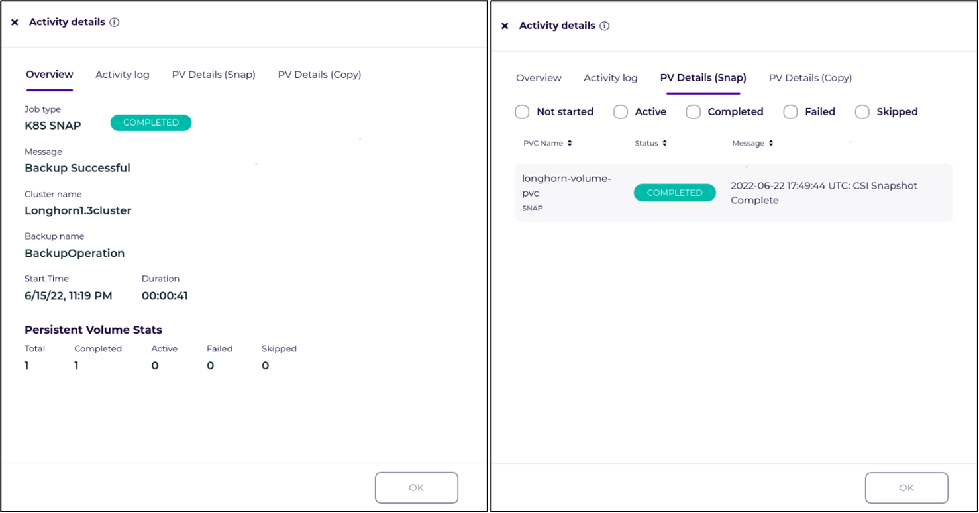979x513 pixels.
Task: Enable the Skipped filter checkbox
Action: (862, 112)
